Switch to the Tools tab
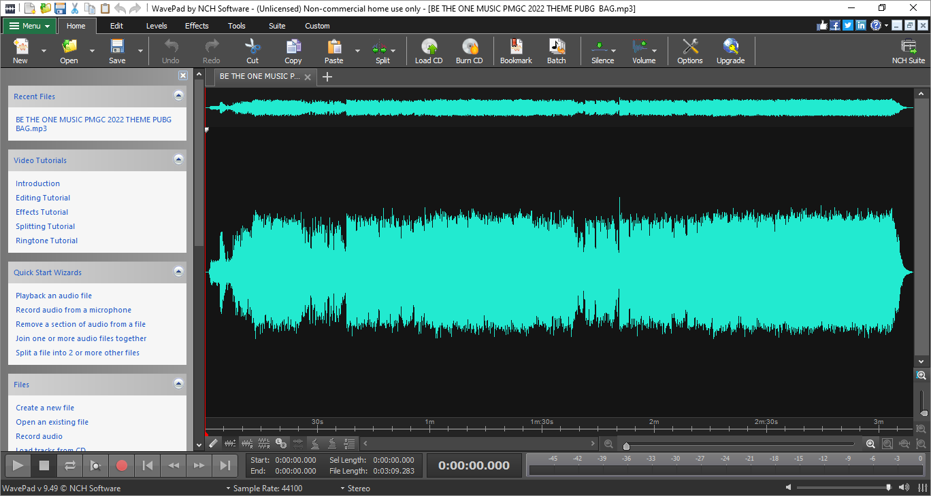The height and width of the screenshot is (496, 931). point(237,26)
